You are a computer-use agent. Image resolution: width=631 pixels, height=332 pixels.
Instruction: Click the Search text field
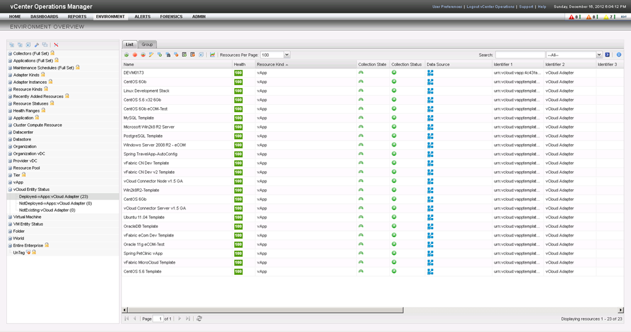(x=519, y=55)
